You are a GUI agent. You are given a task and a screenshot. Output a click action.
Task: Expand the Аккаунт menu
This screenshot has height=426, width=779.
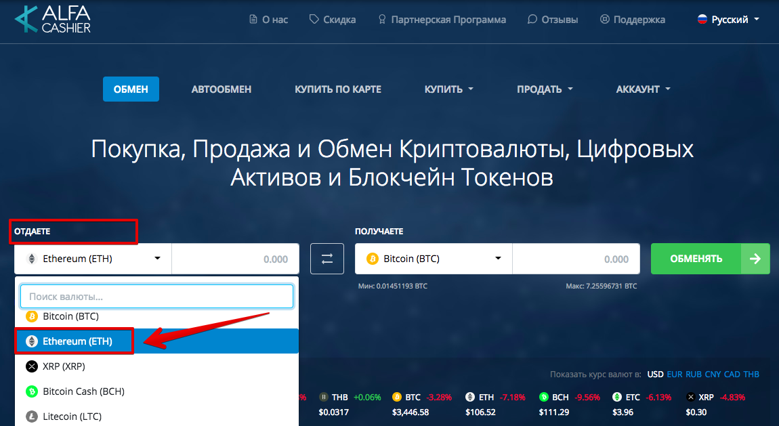point(643,89)
